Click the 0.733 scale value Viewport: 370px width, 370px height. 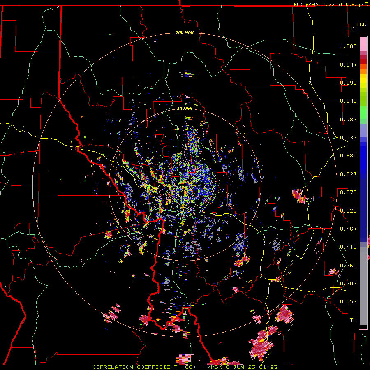(348, 138)
